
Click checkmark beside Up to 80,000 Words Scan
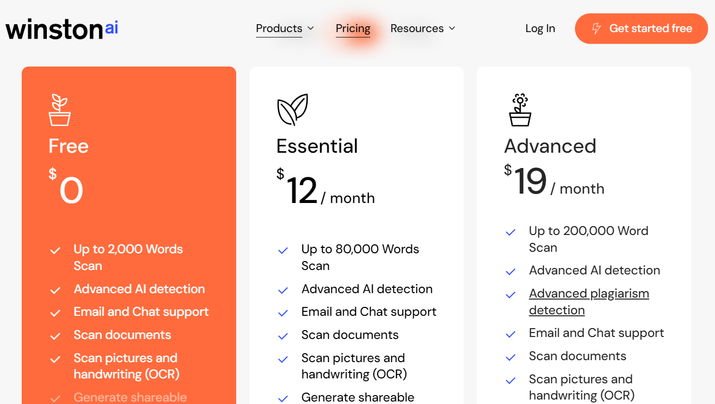(283, 250)
